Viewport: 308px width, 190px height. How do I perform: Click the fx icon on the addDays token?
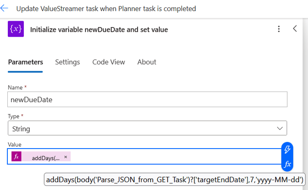pyautogui.click(x=17, y=157)
